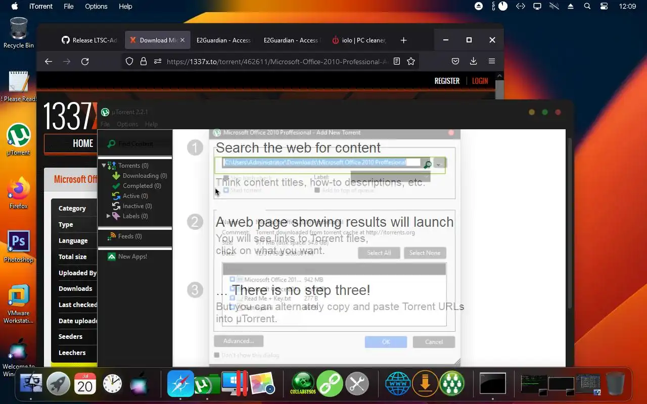
Task: Click the Firefox page vertical scrollbar thumb
Action: pyautogui.click(x=499, y=91)
